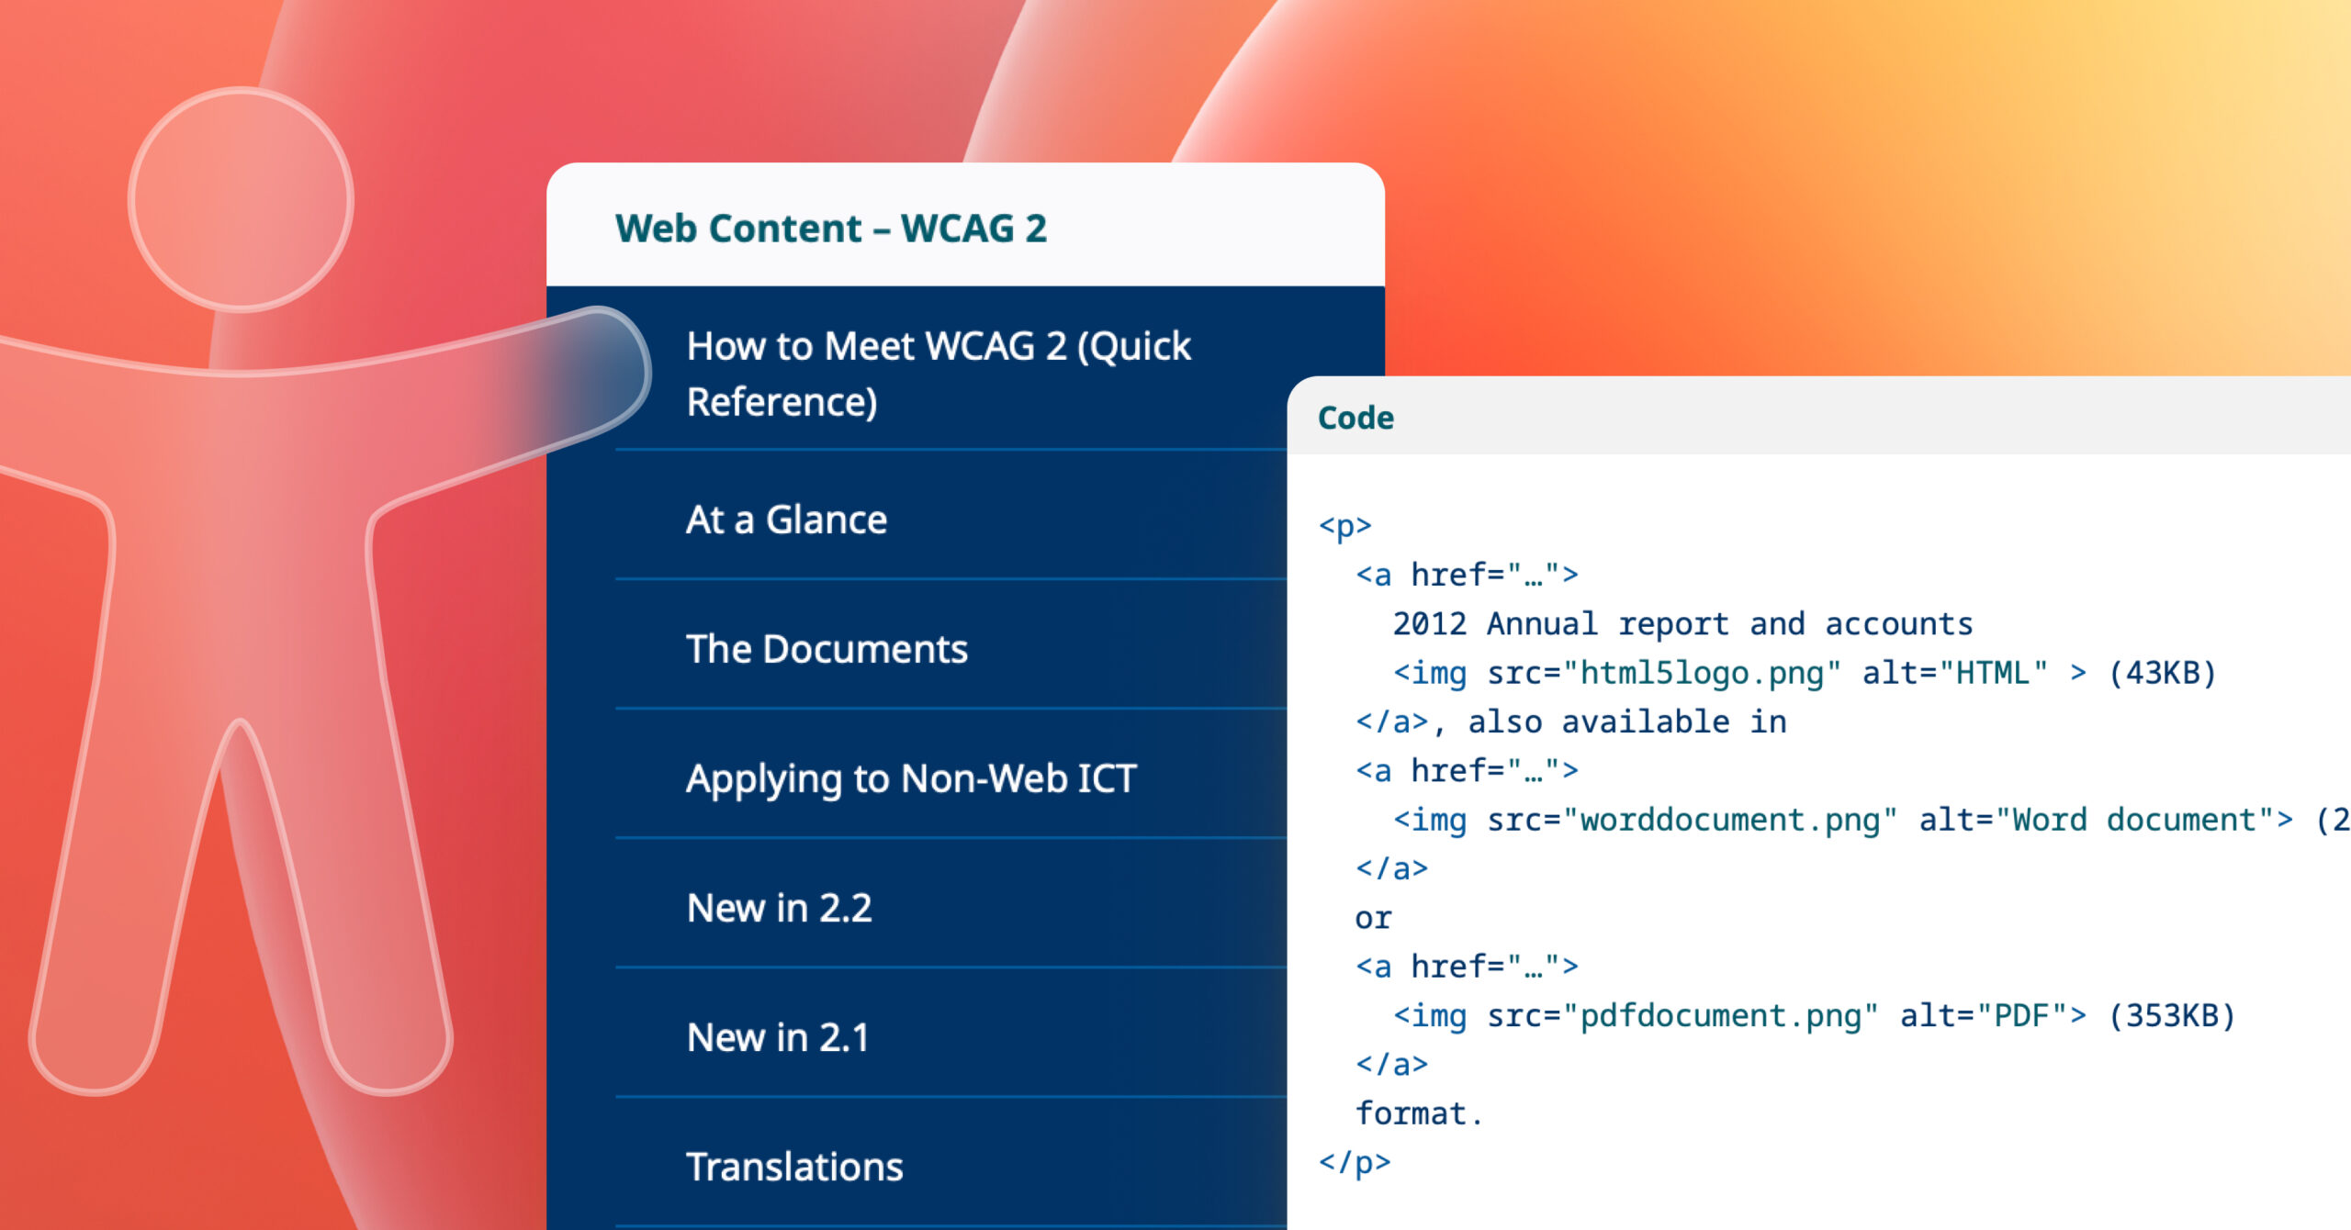2351x1230 pixels.
Task: Open the Translations menu entry
Action: click(794, 1167)
